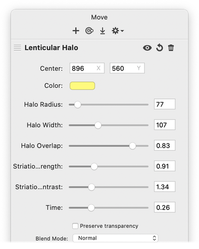Click the Center Y input field

pyautogui.click(x=127, y=68)
